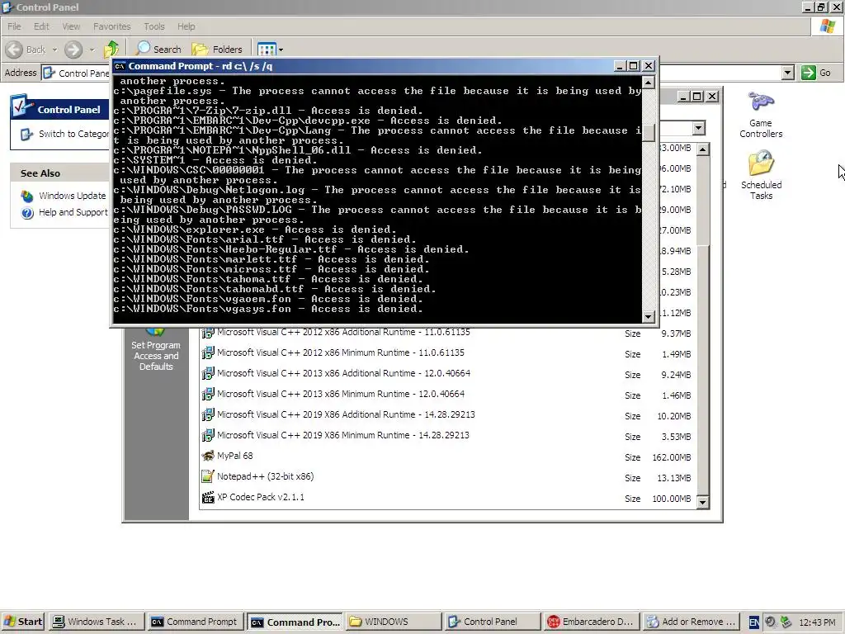Select the XP Codec Pack size 100.00MB
The image size is (845, 634).
[672, 499]
